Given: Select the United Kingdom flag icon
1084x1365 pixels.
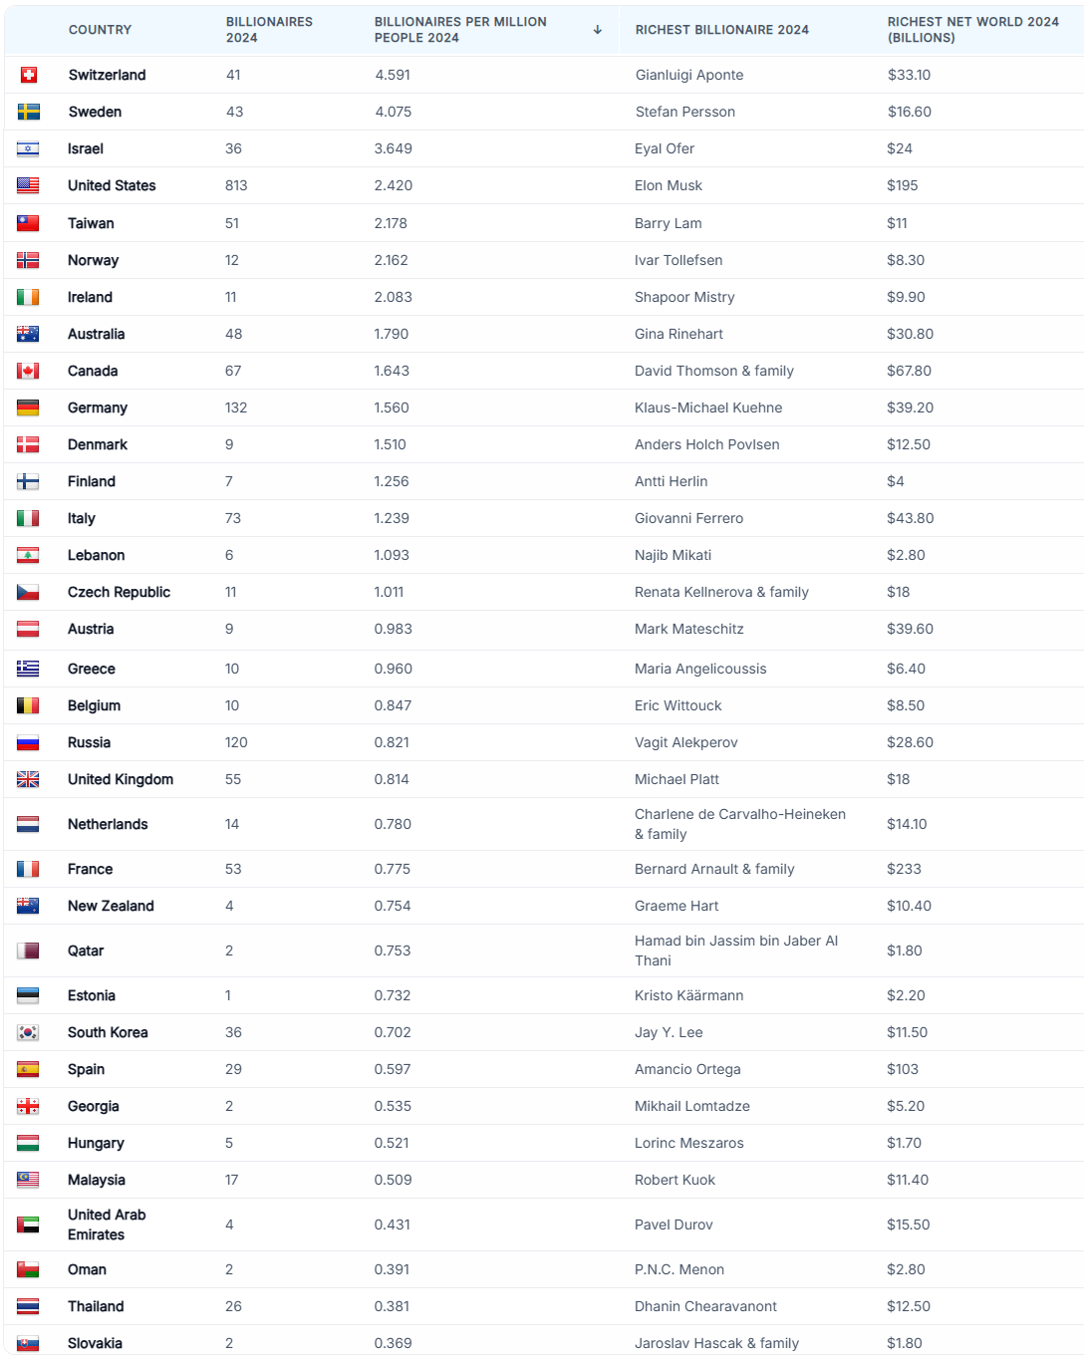Looking at the screenshot, I should (x=28, y=779).
